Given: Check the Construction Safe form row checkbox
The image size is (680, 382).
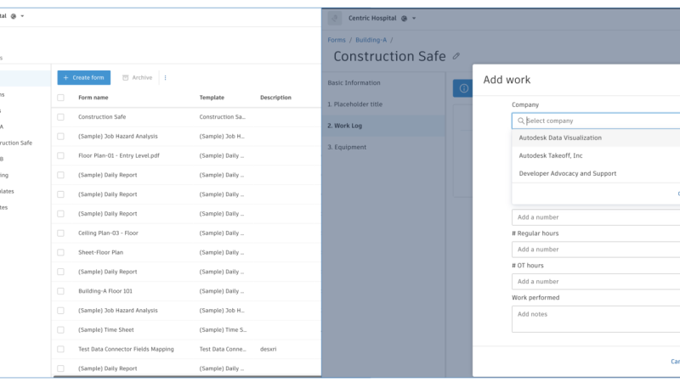Looking at the screenshot, I should [x=60, y=117].
